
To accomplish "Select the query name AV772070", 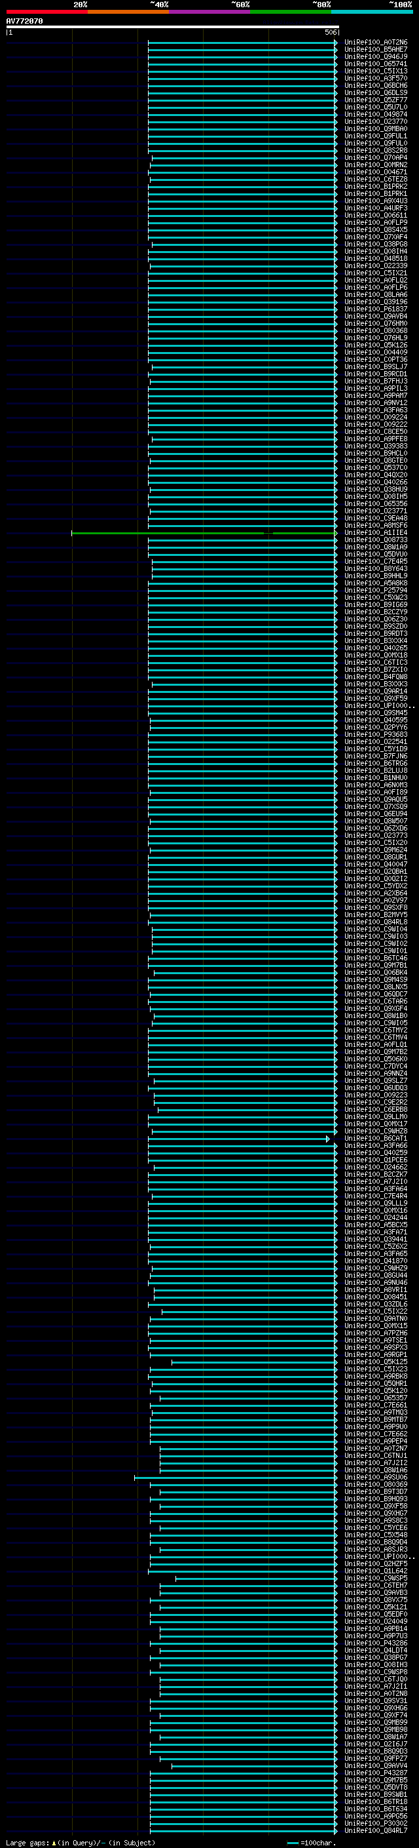I will click(25, 22).
